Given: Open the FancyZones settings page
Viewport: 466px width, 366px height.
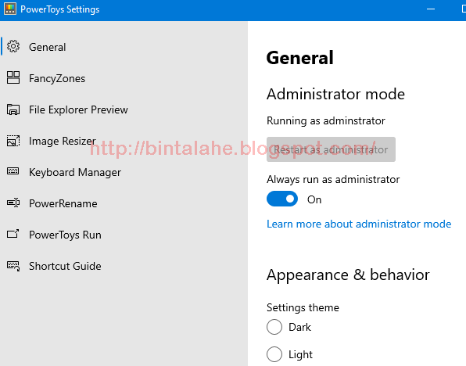Looking at the screenshot, I should (124, 78).
